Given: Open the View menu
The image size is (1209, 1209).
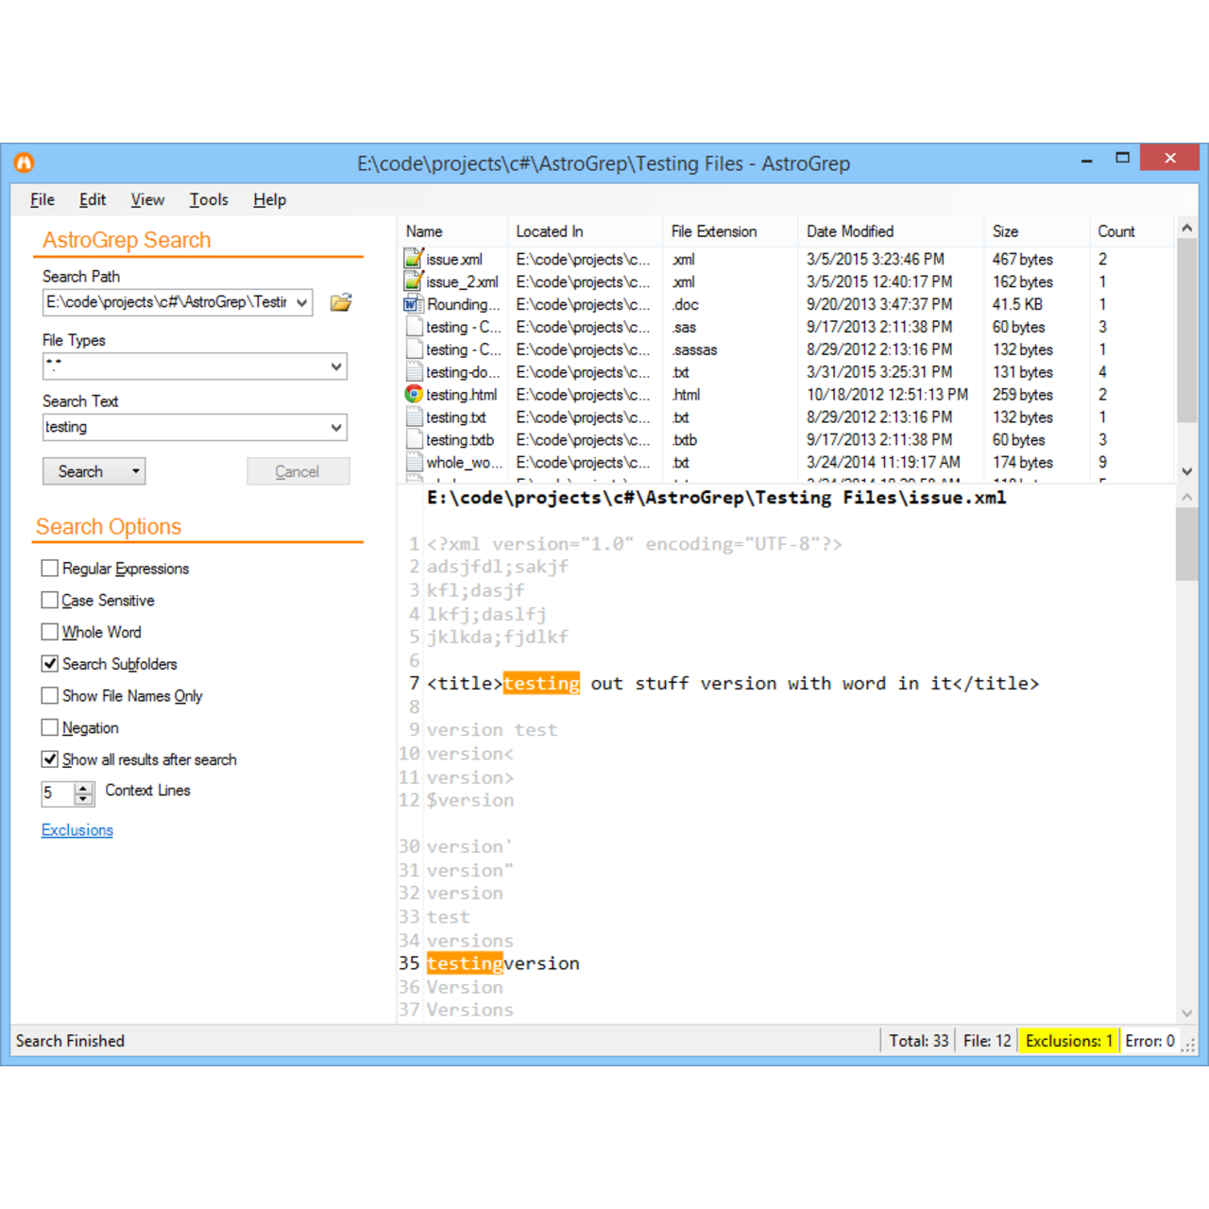Looking at the screenshot, I should [147, 199].
